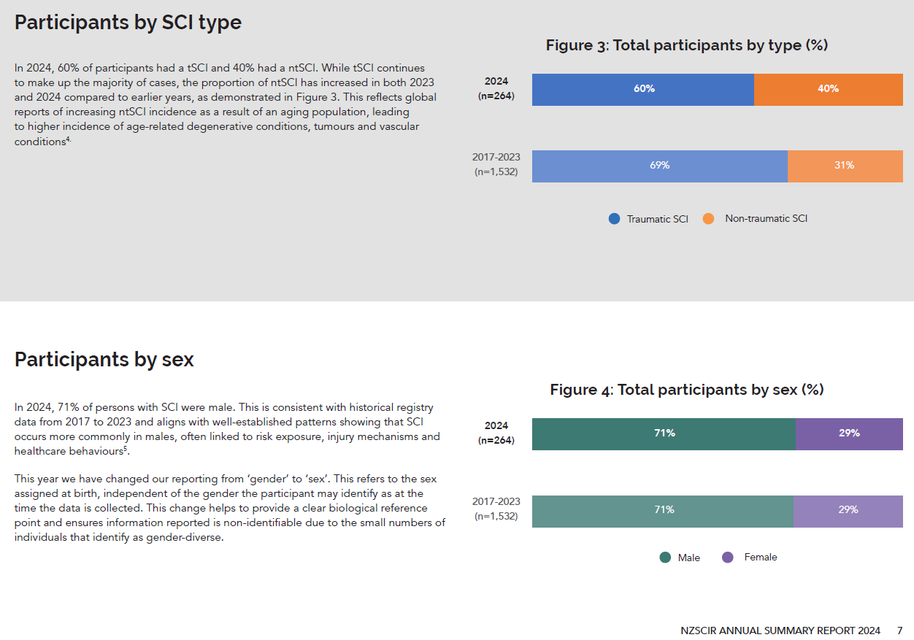Select the 40% non-traumatic bar for 2024

tap(828, 89)
